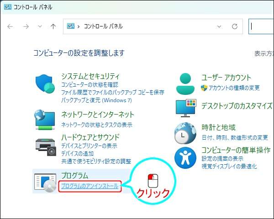Click the address bar path chevron

79,26
